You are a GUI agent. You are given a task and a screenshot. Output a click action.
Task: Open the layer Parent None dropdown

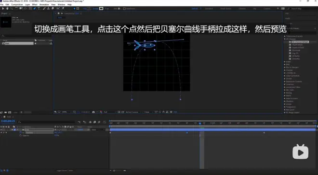pos(98,129)
